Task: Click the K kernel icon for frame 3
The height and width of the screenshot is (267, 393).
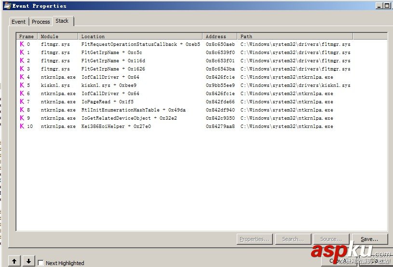Action: 22,69
